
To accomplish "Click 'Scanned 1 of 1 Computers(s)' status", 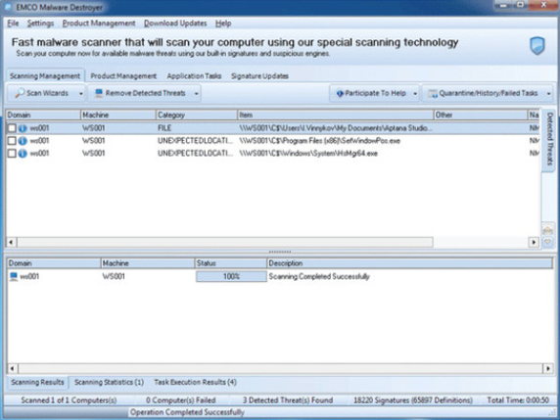I will (x=69, y=400).
